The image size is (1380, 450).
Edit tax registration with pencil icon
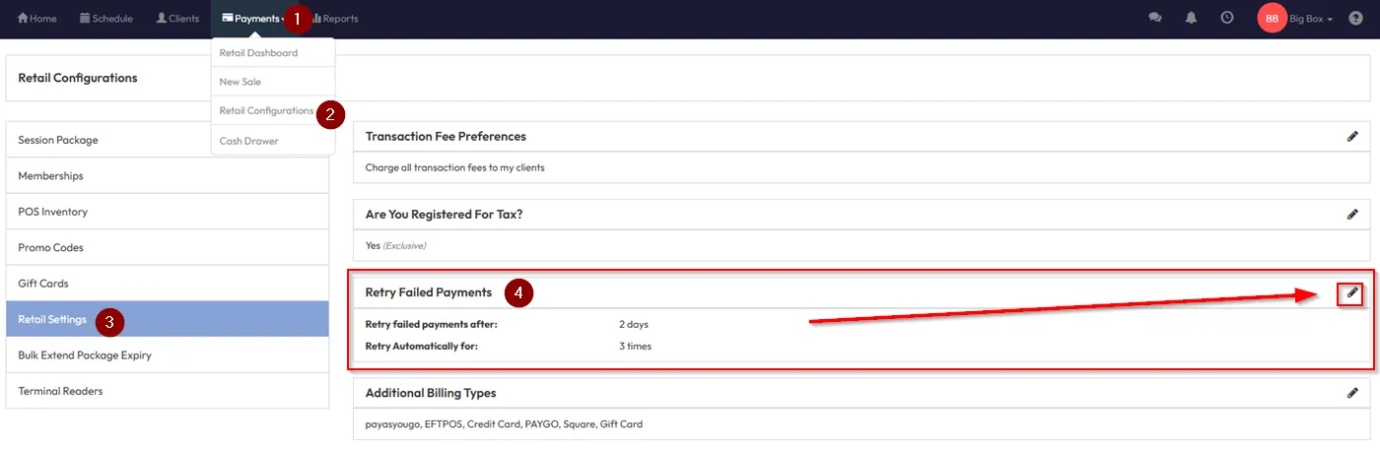(x=1352, y=214)
